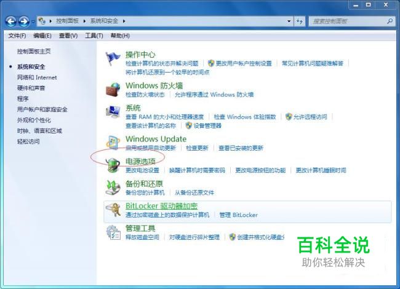The width and height of the screenshot is (400, 289).
Task: Open 时钟、语言和区域 category
Action: point(39,131)
